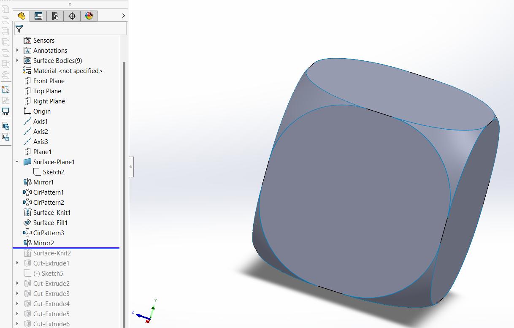Expand the Cut-Extrude3 feature

tap(17, 294)
